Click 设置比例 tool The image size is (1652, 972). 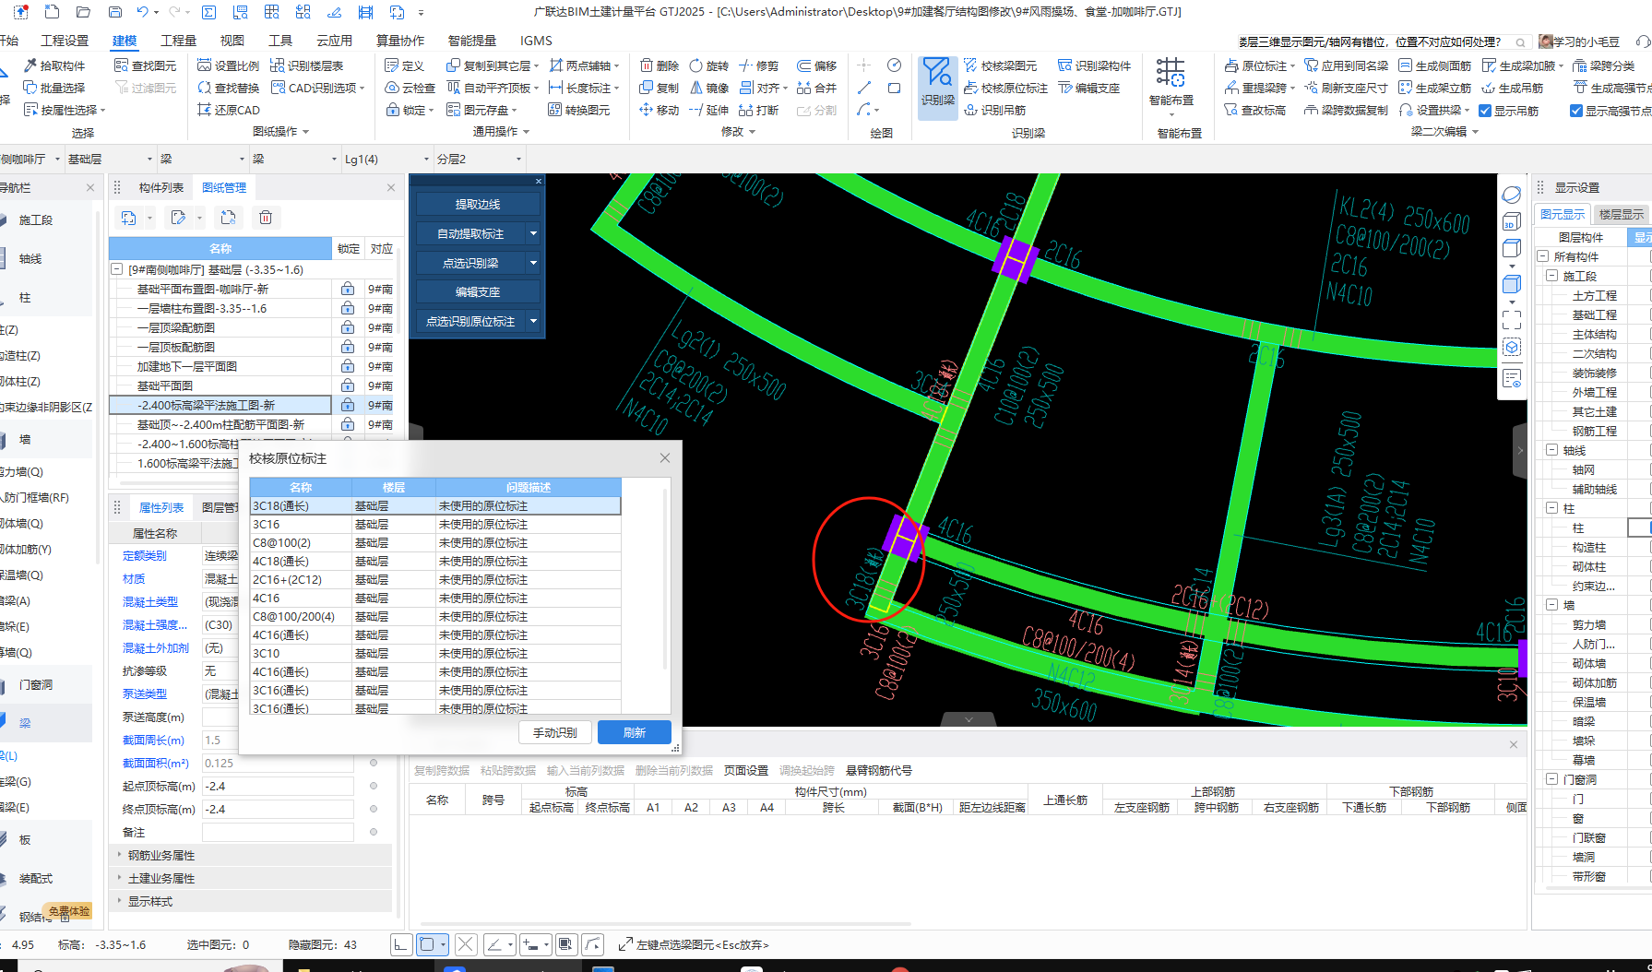(x=229, y=65)
